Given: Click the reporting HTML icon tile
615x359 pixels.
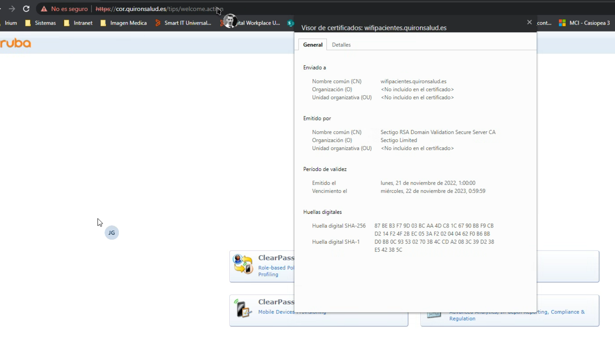Looking at the screenshot, I should [x=434, y=315].
